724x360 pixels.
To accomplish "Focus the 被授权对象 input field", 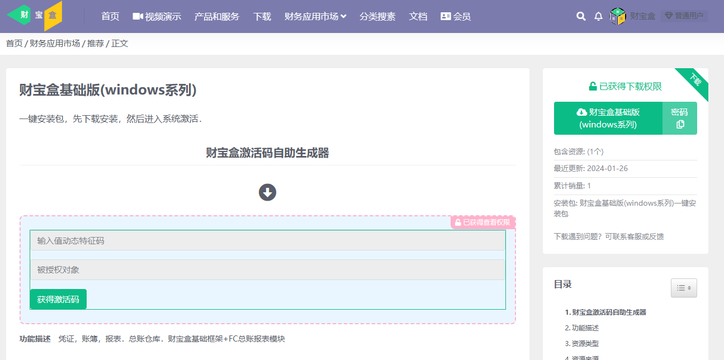I will tap(267, 270).
